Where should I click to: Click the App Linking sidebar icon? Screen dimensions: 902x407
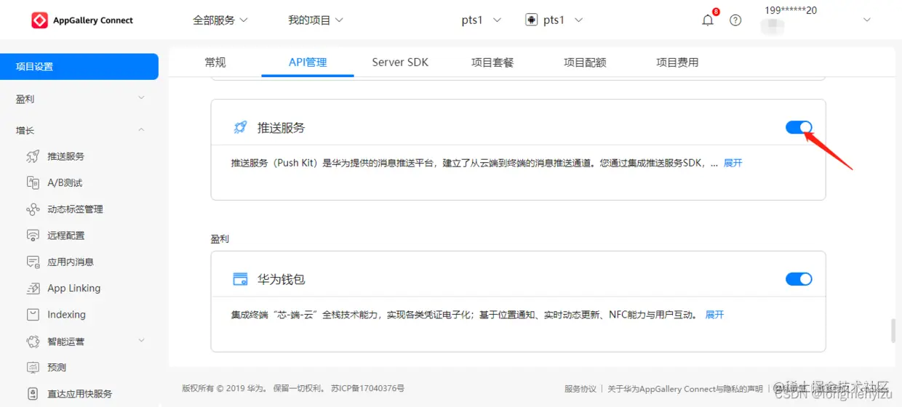pyautogui.click(x=33, y=289)
